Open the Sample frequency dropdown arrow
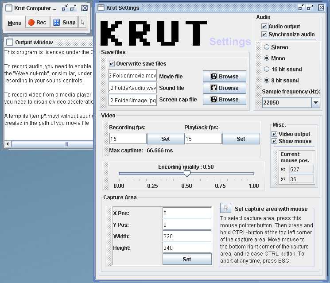Viewport: 330px width, 283px height. pos(316,102)
